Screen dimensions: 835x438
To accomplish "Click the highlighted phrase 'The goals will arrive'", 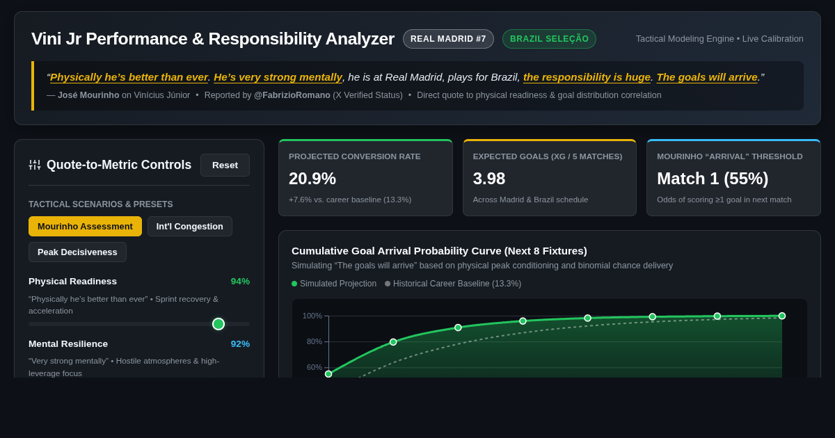I will coord(707,77).
